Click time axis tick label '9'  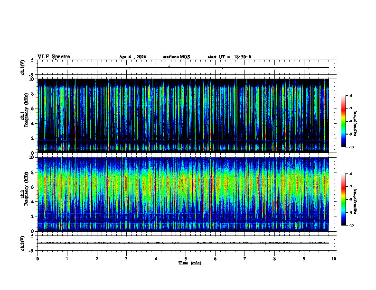[304, 259]
